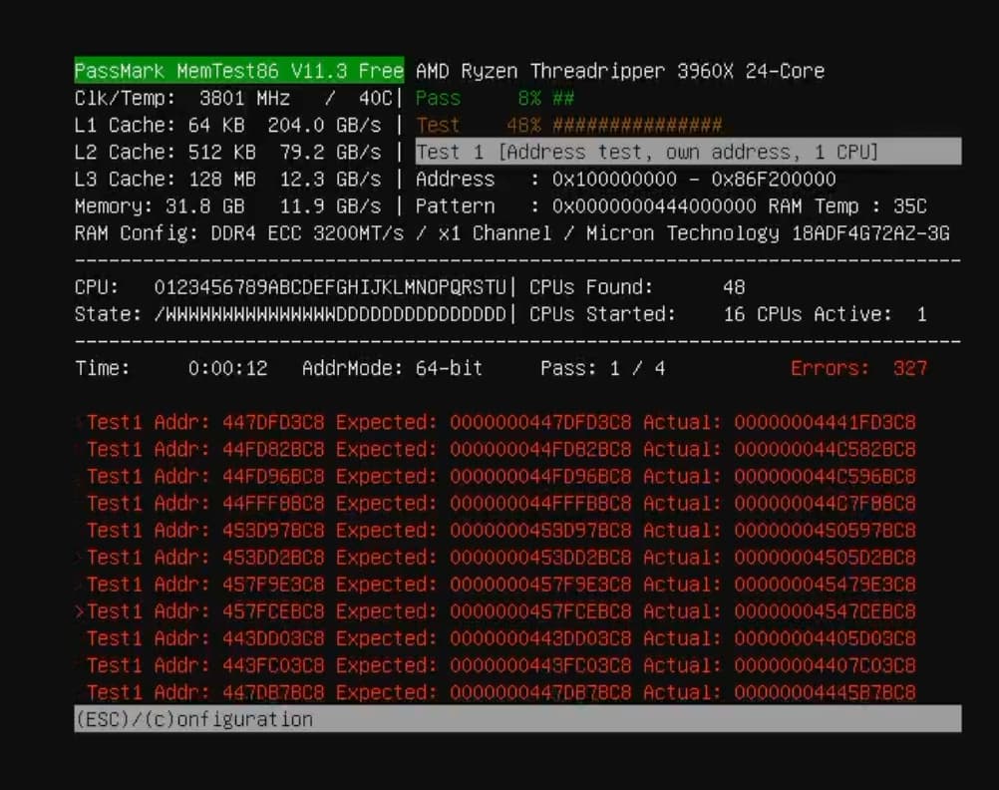Click the elapsed Time 0:00:12 display

coord(227,368)
